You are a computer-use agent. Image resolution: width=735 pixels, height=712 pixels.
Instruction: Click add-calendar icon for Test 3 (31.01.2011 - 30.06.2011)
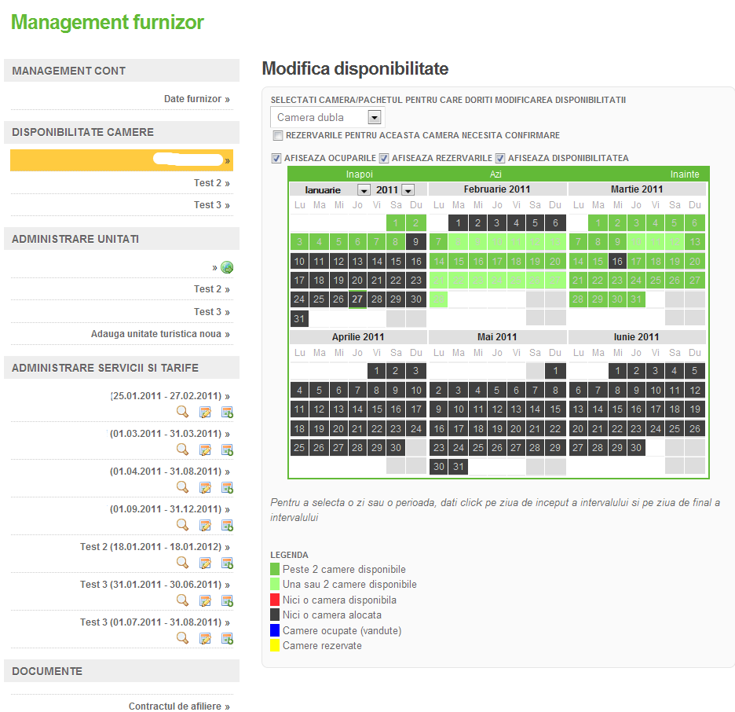[x=227, y=600]
